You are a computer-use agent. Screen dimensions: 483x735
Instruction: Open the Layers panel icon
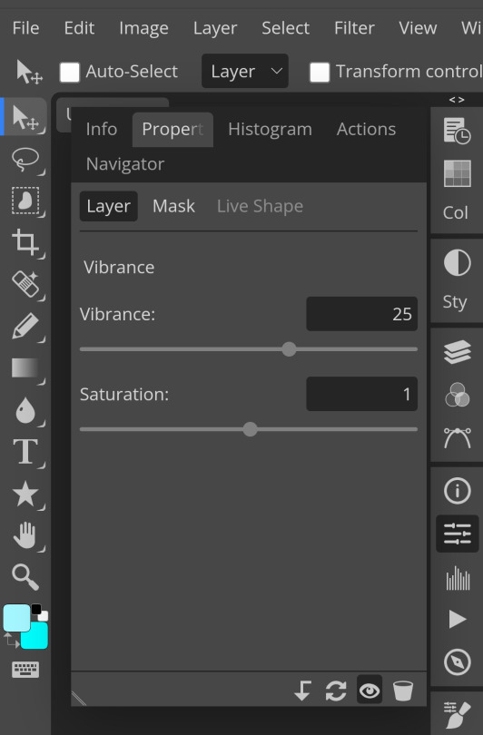click(x=458, y=351)
